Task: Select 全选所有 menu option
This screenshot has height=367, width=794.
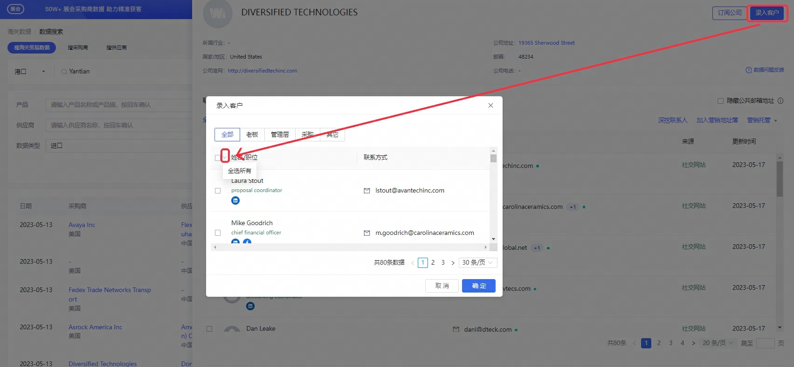Action: [240, 171]
